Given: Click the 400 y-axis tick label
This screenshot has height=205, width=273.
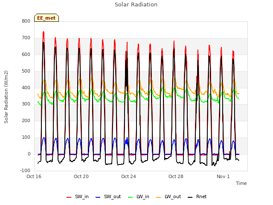Looking at the screenshot, I should pos(26,88).
